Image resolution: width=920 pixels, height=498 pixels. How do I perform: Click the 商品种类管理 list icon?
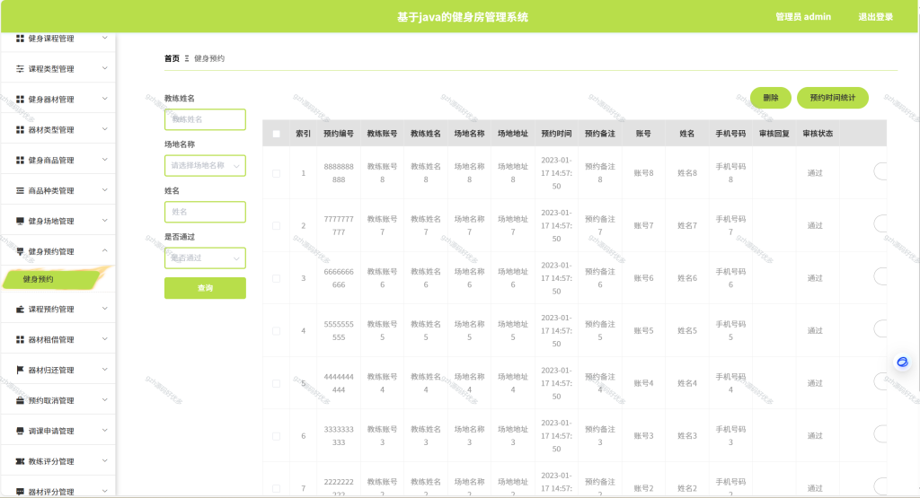coord(20,190)
